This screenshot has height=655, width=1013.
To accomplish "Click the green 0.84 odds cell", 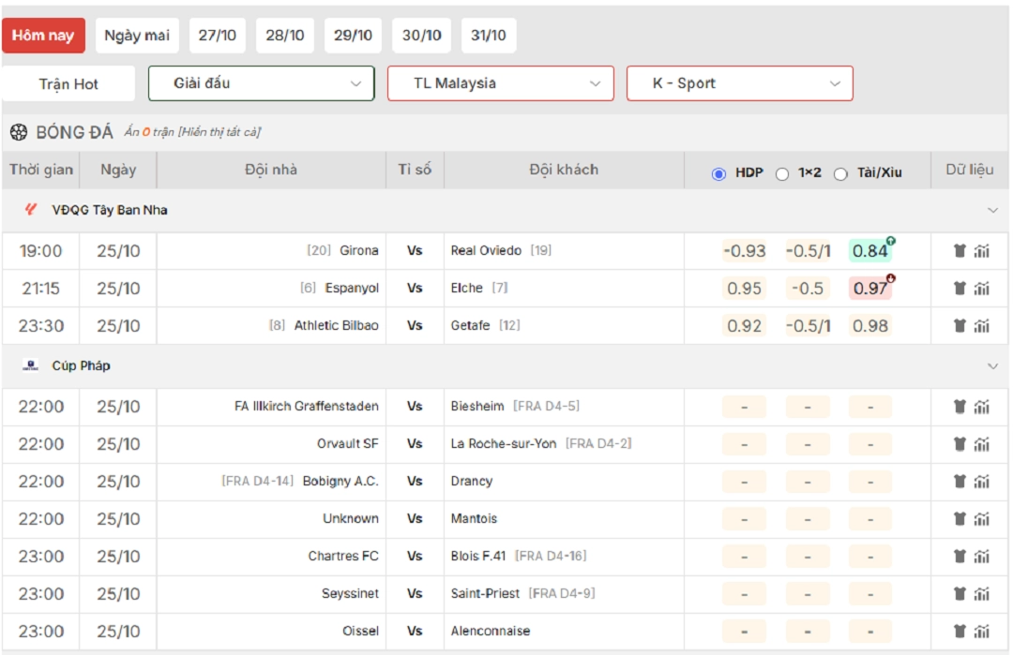I will tap(870, 251).
